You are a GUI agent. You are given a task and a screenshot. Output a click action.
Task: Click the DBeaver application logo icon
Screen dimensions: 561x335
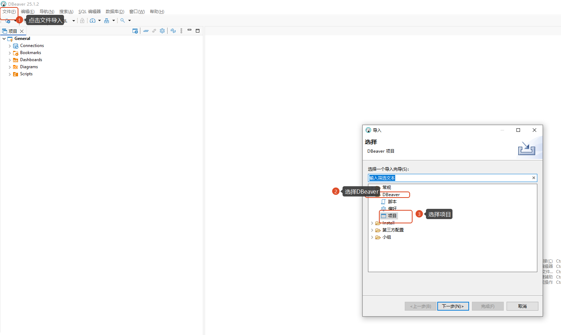(4, 4)
